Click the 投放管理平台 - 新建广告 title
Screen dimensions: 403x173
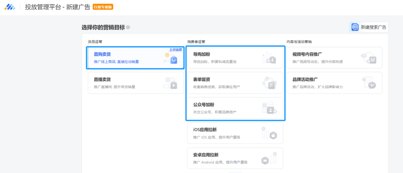[x=57, y=7]
